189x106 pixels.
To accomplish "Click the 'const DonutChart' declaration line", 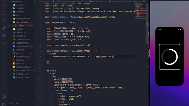I will 60,23.
